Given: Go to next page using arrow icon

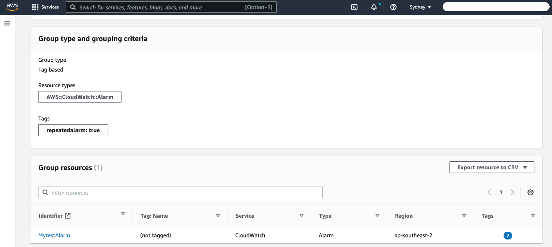Looking at the screenshot, I should (x=512, y=192).
